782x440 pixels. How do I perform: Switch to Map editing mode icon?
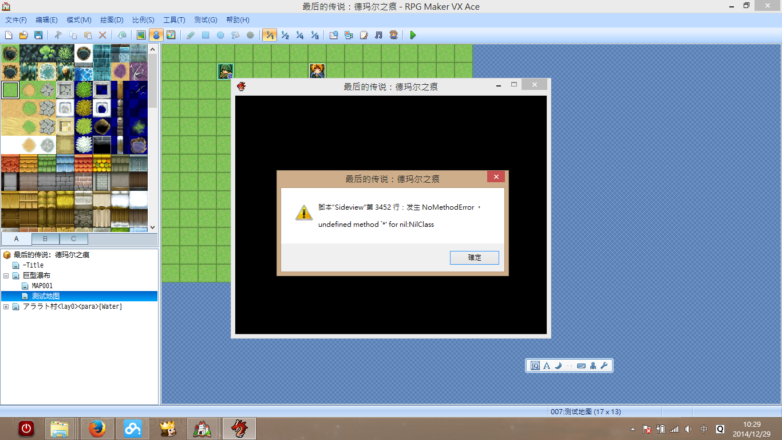(141, 35)
